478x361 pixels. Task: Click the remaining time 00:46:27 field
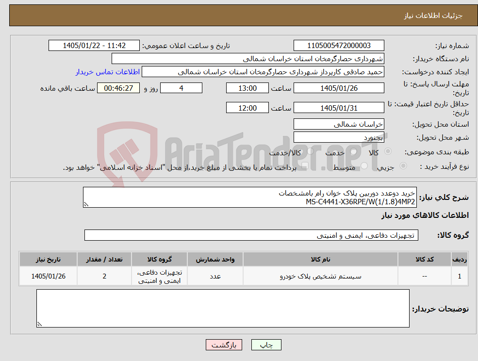[x=118, y=88]
